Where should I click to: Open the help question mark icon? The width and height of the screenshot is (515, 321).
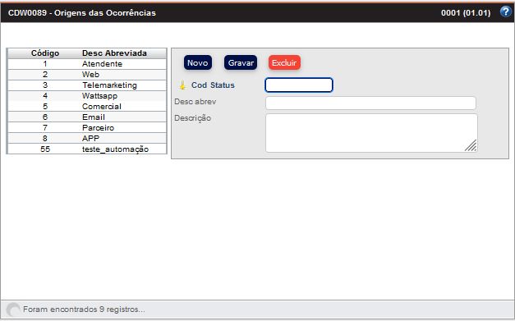pos(505,11)
